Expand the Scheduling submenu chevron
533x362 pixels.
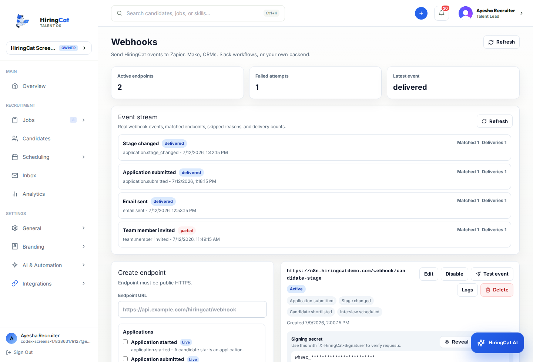pyautogui.click(x=84, y=157)
